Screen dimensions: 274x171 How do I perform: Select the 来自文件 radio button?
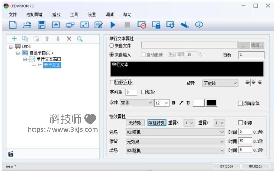pyautogui.click(x=112, y=45)
